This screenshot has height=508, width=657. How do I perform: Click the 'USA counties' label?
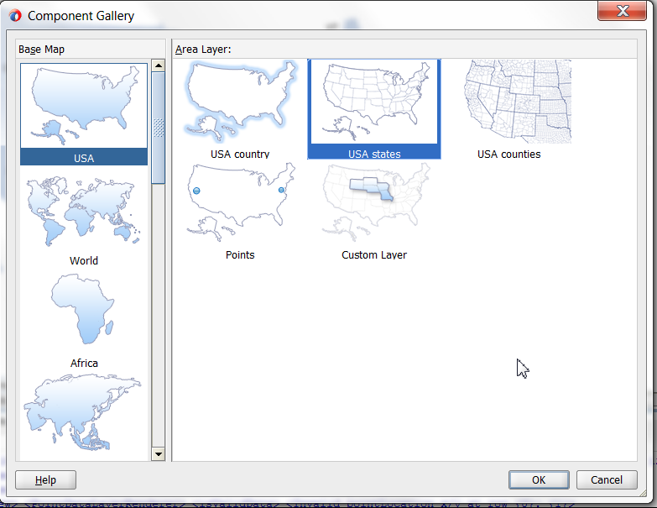(x=508, y=154)
